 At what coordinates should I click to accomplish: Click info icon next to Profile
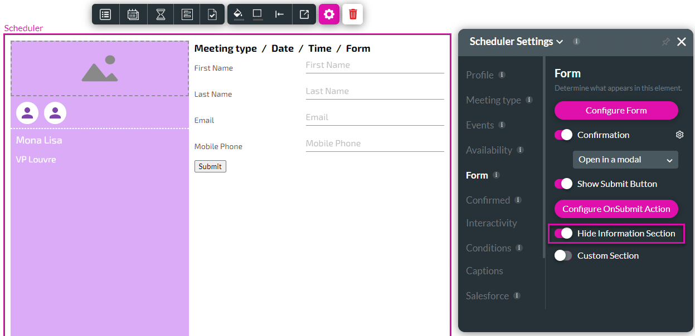(x=502, y=75)
